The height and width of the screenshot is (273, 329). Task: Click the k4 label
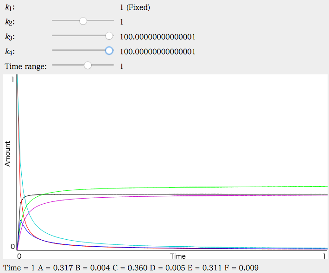(x=10, y=52)
